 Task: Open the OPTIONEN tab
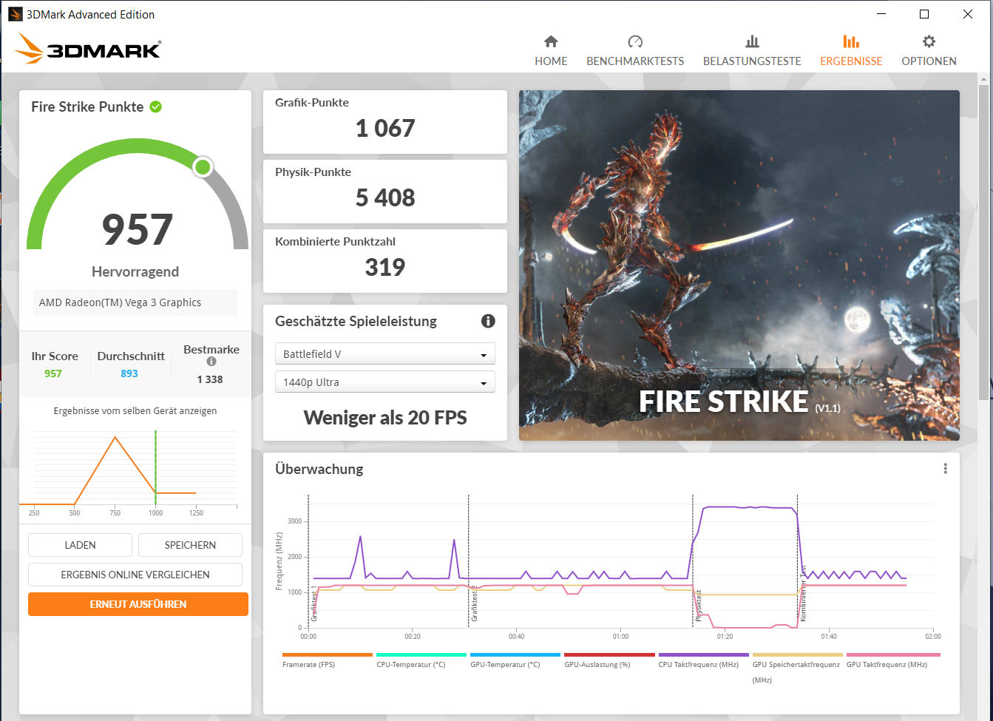[929, 51]
